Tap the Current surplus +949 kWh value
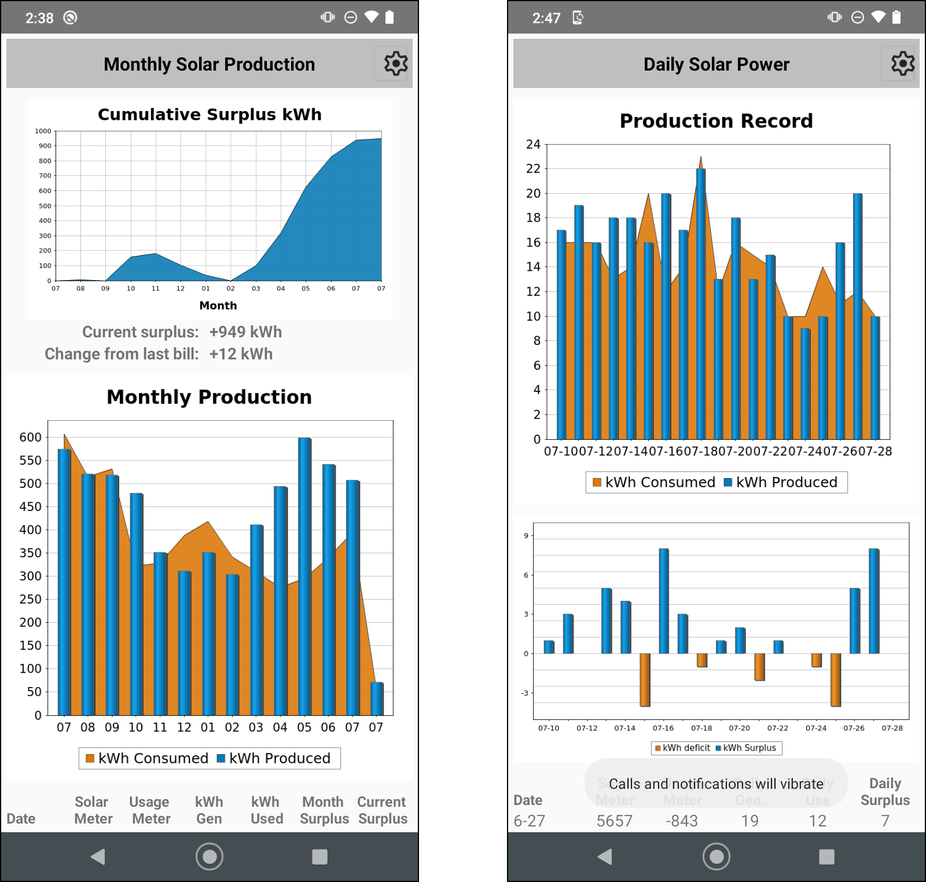 pyautogui.click(x=245, y=332)
